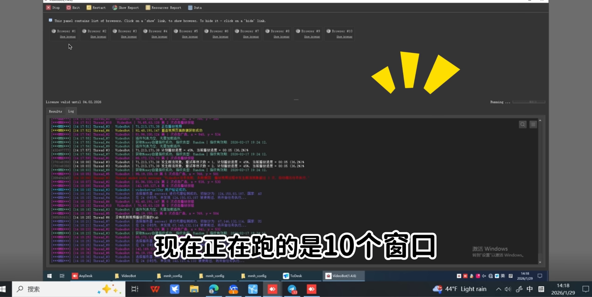Open remote taskbar Task View icon

click(62, 276)
